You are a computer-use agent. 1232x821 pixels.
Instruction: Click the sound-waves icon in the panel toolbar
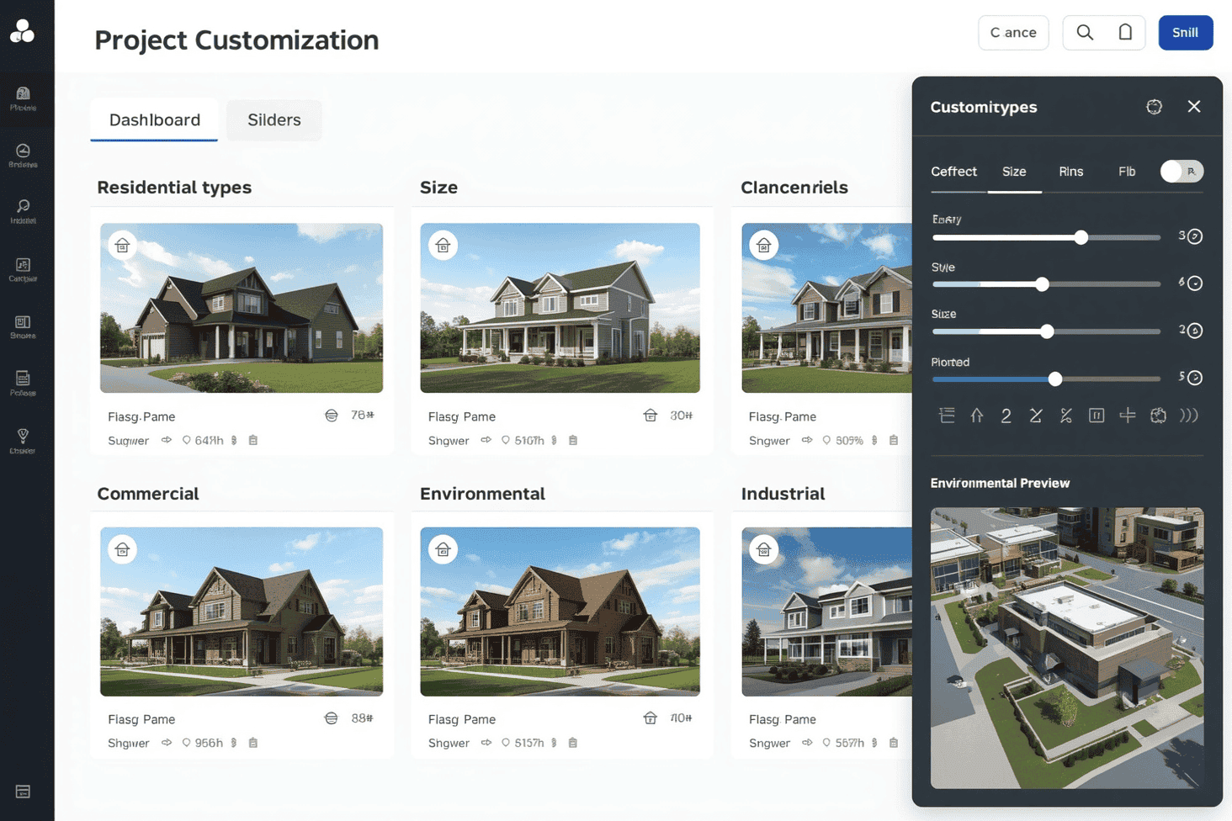1188,416
